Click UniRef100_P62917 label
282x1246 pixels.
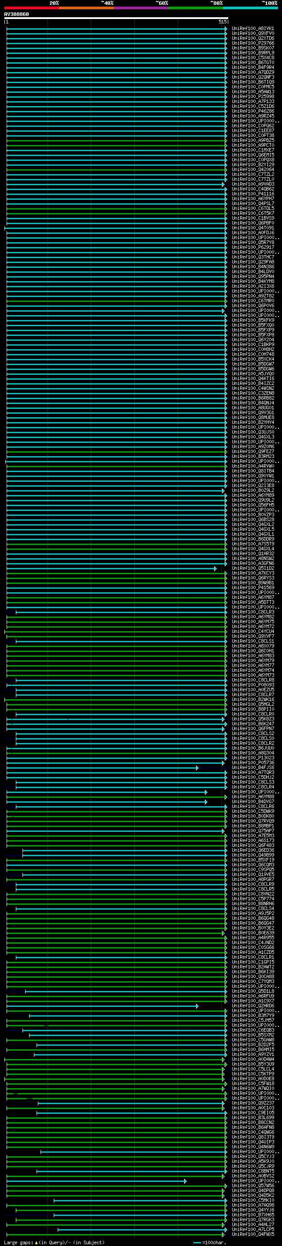click(x=252, y=247)
